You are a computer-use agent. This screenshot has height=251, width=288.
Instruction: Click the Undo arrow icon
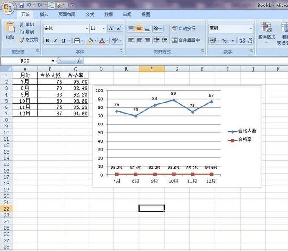tap(29, 5)
